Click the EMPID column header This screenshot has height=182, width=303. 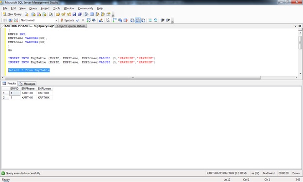click(15, 89)
